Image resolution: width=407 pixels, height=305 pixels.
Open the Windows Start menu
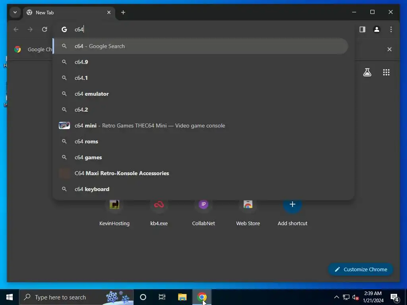(10, 297)
